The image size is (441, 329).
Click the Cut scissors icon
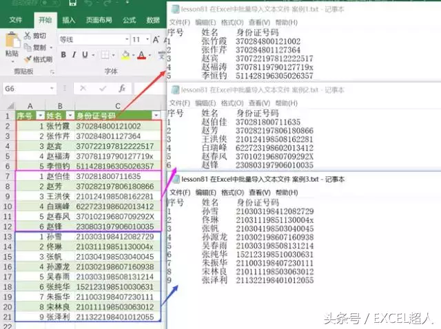pos(28,35)
